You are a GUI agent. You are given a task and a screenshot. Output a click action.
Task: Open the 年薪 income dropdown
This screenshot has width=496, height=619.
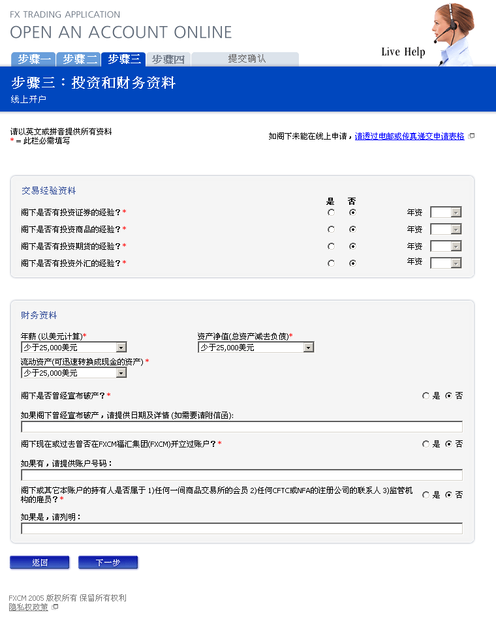(121, 348)
